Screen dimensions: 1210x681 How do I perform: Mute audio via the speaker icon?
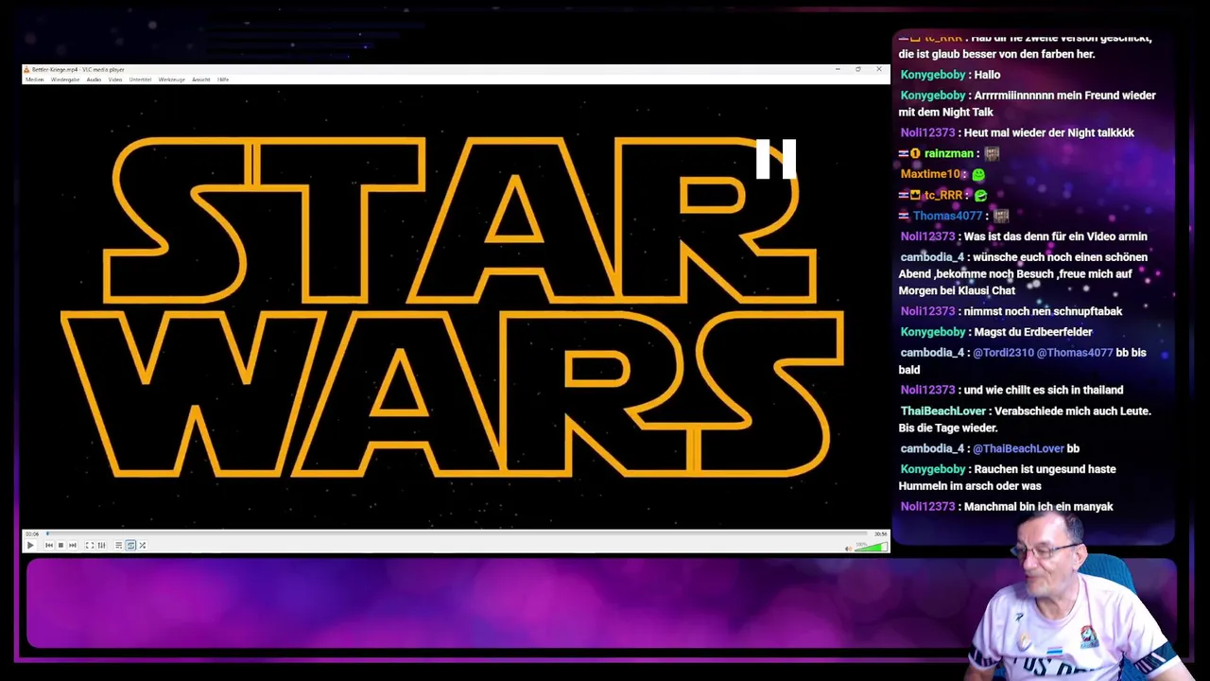(x=848, y=547)
